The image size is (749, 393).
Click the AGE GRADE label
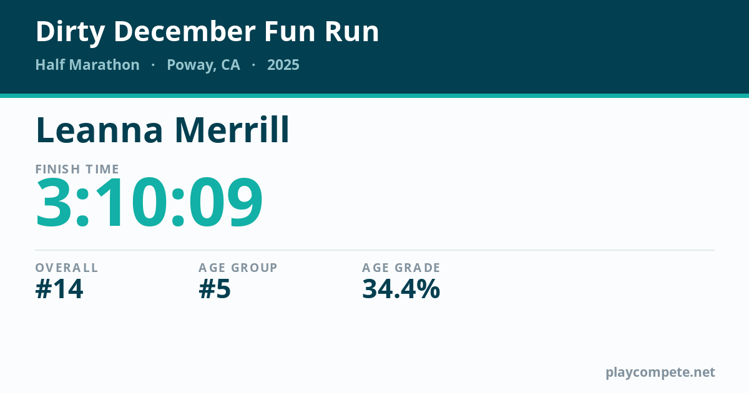[401, 268]
